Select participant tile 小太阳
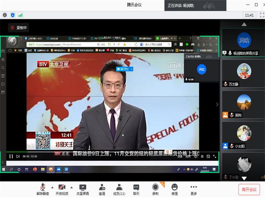This screenshot has width=265, height=198. click(x=243, y=136)
